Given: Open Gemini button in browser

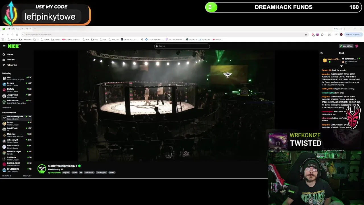Looking at the screenshot, I should [338, 29].
